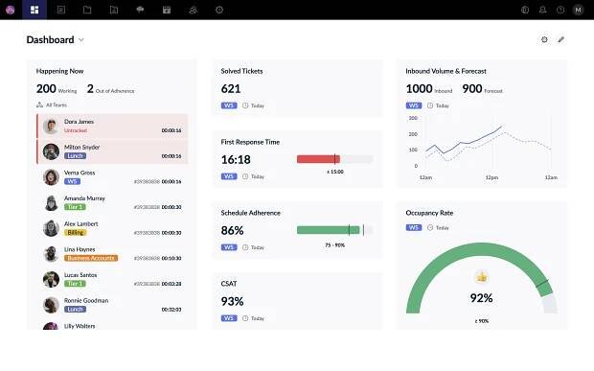
Task: Click WS badge in Inbound Volume card
Action: 414,105
